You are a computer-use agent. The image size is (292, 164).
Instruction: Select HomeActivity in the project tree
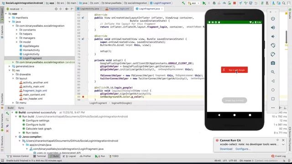(x=31, y=50)
